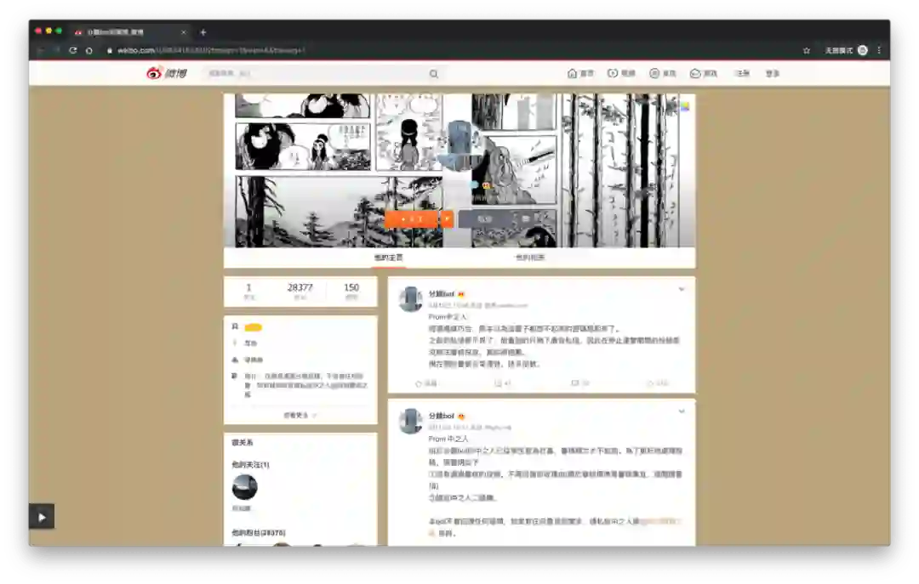Click the followers count 28377

[300, 291]
